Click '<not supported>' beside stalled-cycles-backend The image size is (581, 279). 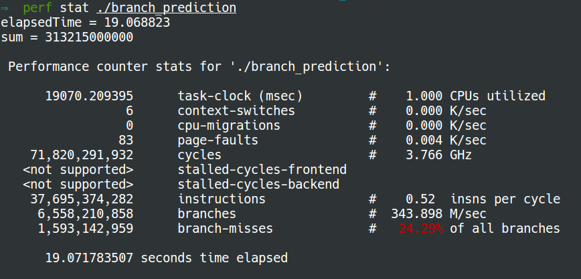78,185
